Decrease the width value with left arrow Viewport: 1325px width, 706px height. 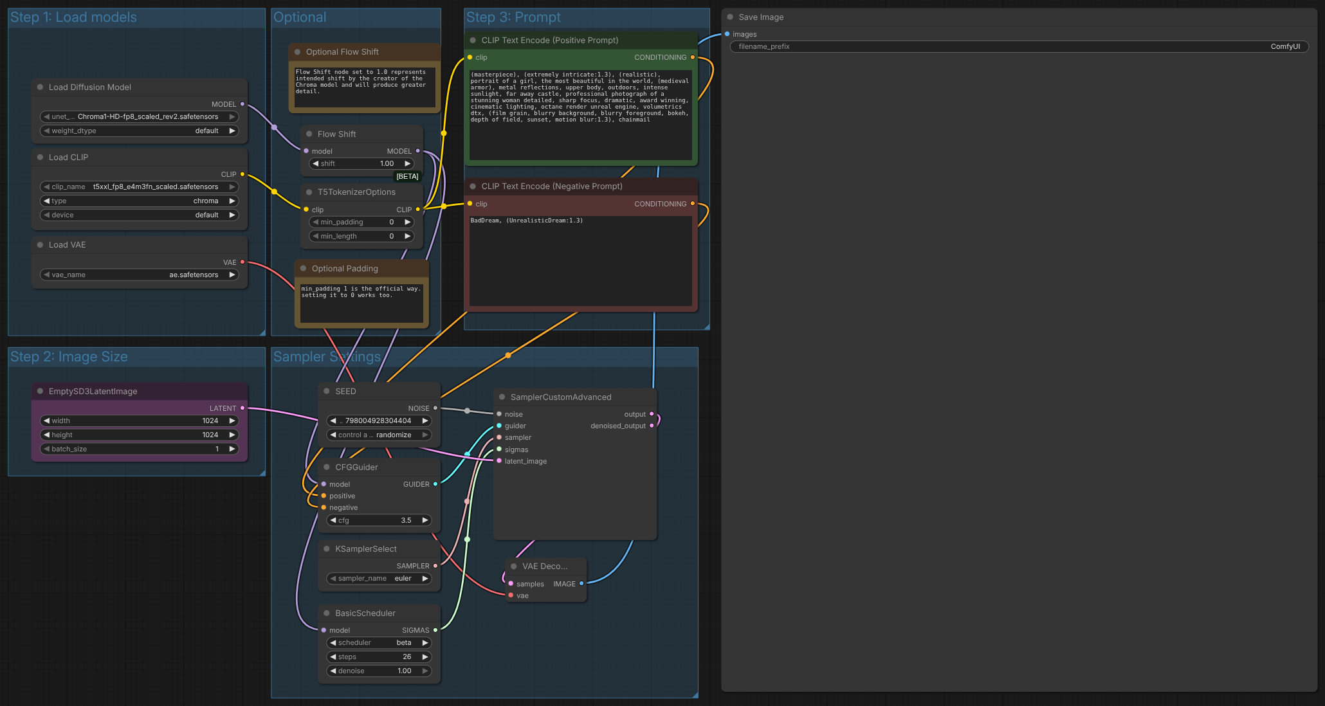(46, 421)
